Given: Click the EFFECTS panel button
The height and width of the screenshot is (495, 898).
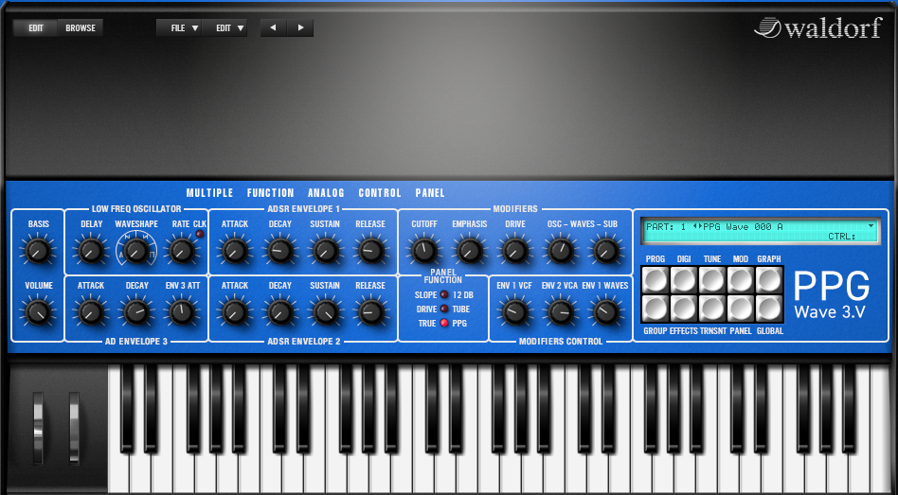Looking at the screenshot, I should pyautogui.click(x=684, y=309).
